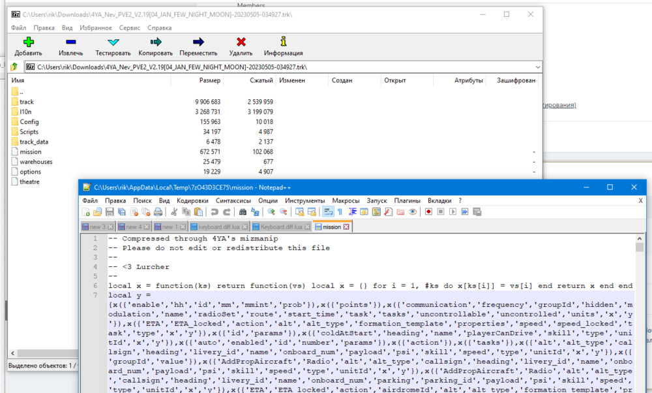Screen dimensions: 652x393
Task: Click the Notepad++ undo arrow icon
Action: 215,212
